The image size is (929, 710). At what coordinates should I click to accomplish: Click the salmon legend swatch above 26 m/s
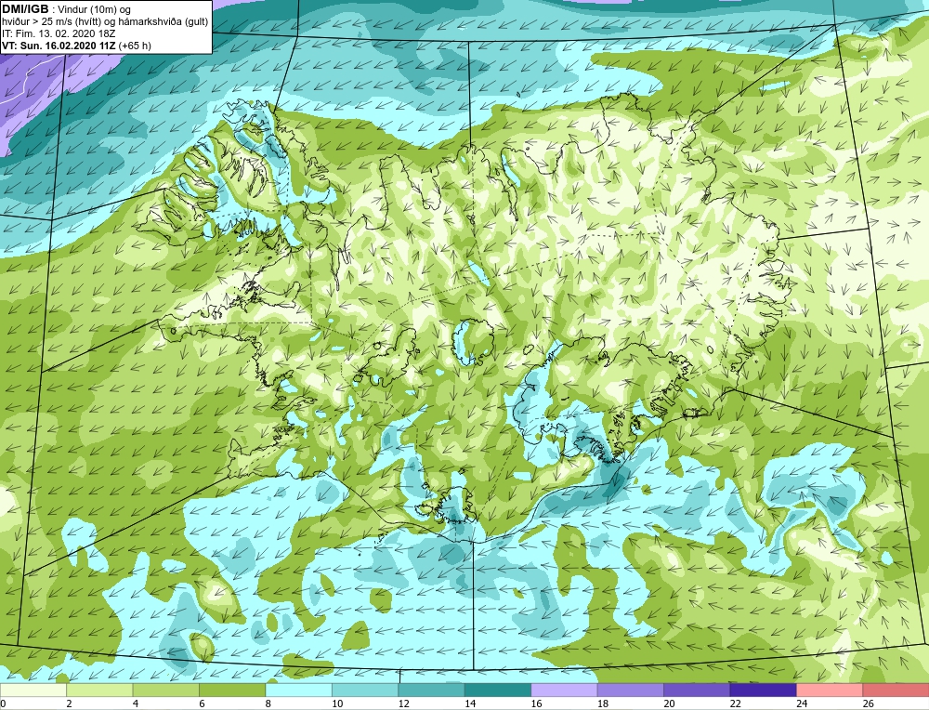coord(896,690)
